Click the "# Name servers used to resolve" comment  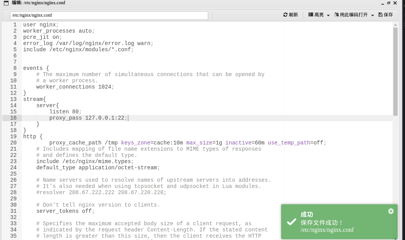(153, 180)
